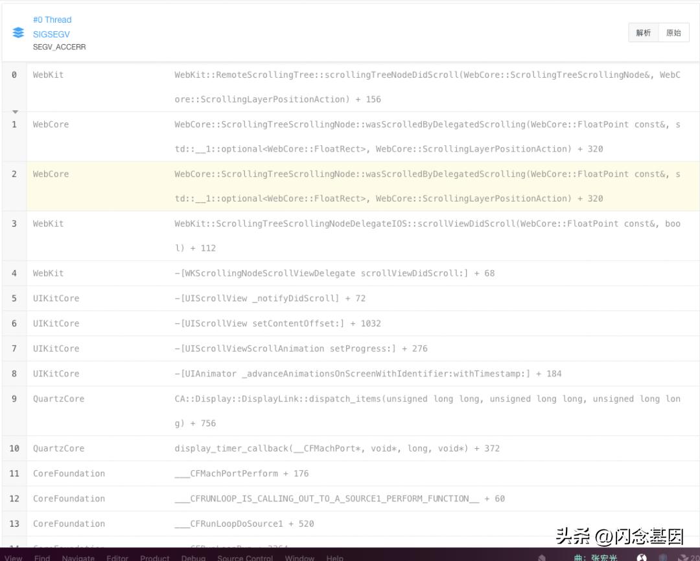700x561 pixels.
Task: Collapse the frame group via the disclosure triangle
Action: tap(14, 111)
